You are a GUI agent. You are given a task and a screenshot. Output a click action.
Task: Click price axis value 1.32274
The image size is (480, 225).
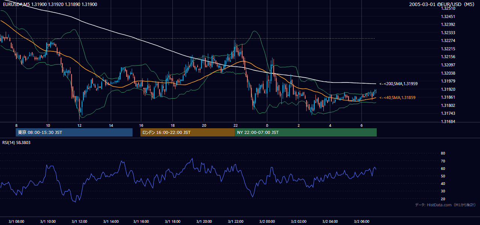coord(448,40)
